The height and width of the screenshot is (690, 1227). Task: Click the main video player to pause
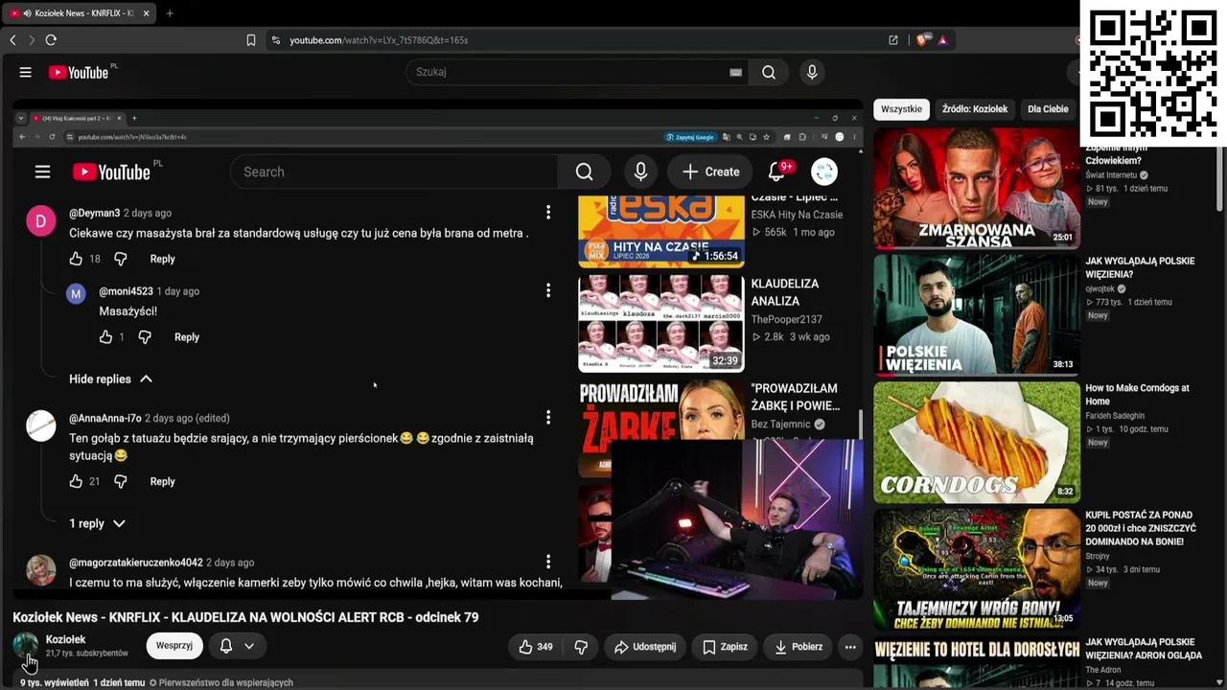pyautogui.click(x=438, y=350)
